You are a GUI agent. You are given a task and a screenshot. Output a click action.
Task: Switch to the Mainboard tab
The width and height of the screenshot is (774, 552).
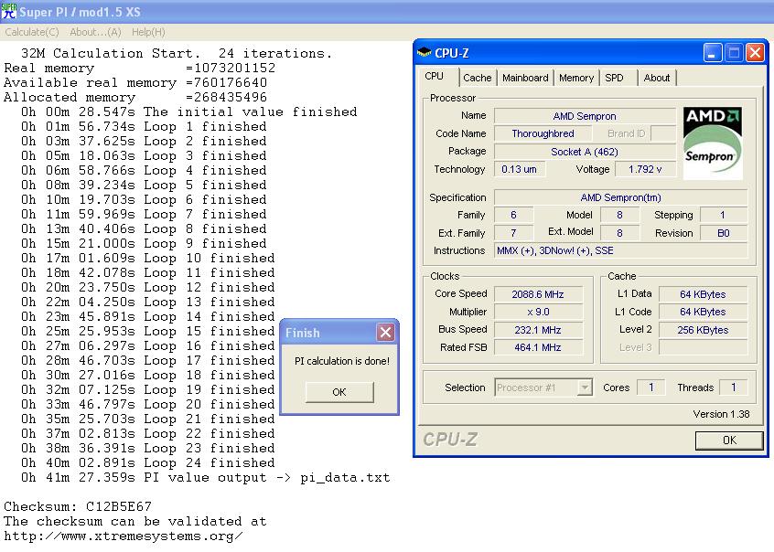525,78
